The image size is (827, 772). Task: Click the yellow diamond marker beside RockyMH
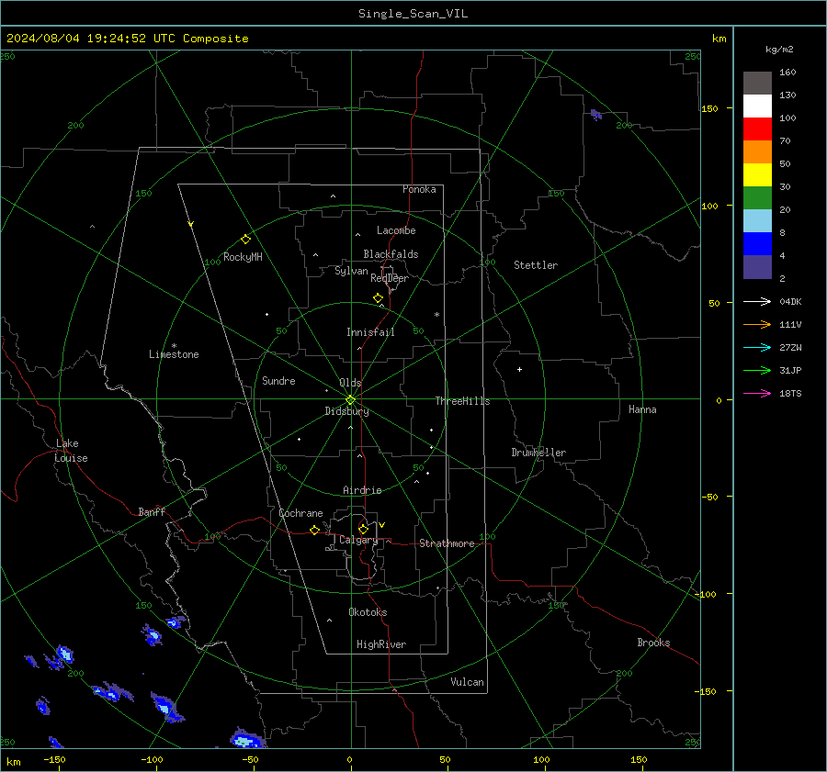(245, 240)
